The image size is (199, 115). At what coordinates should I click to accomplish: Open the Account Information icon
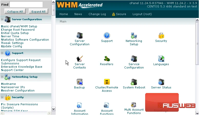point(79,105)
